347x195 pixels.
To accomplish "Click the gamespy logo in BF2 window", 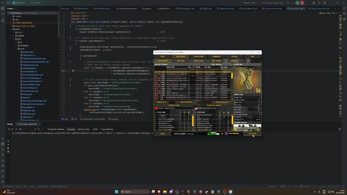I will [213, 134].
